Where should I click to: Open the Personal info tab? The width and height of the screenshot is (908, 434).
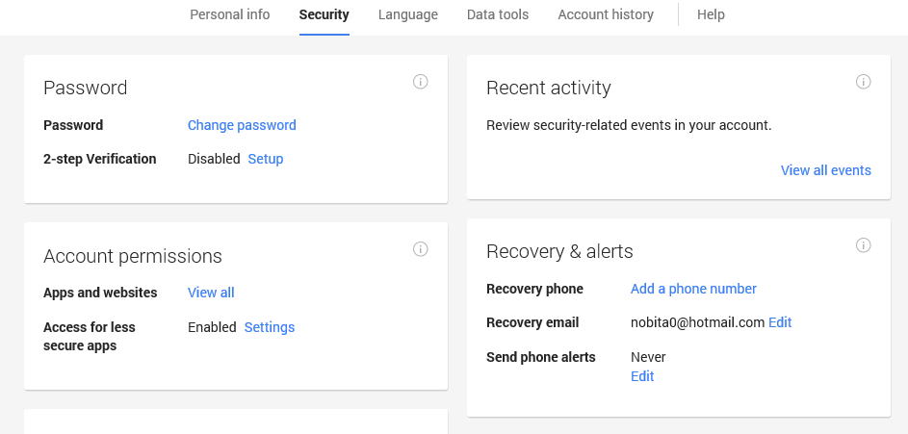coord(230,14)
